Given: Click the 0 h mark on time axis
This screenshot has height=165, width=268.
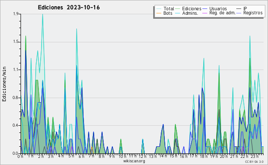Looking at the screenshot, I should [x=20, y=157].
